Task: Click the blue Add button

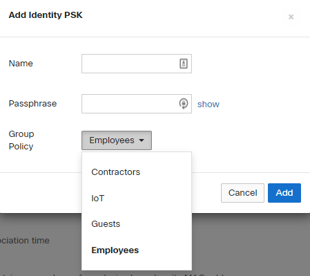Action: click(284, 193)
